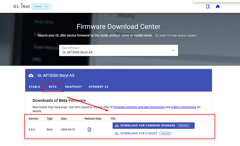The image size is (240, 146).
Task: Click the File column header
Action: coord(113,119)
